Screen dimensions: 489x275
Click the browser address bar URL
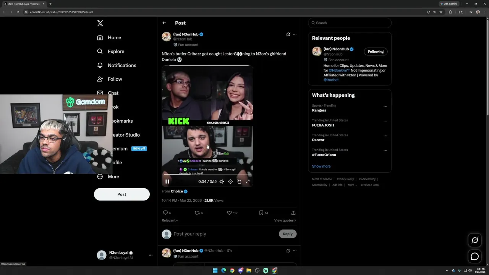tap(61, 12)
